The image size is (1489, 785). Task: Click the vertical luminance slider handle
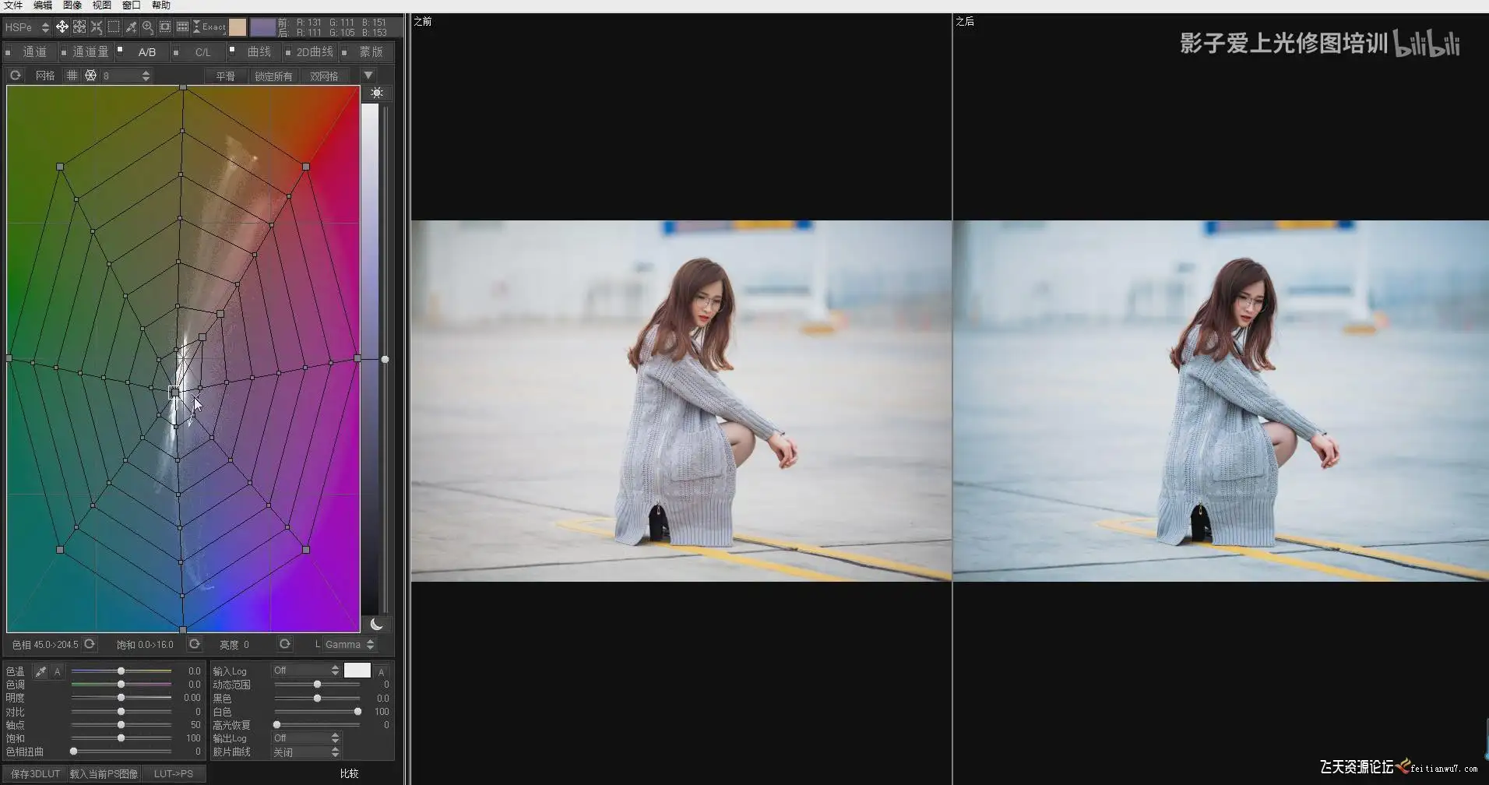coord(385,359)
